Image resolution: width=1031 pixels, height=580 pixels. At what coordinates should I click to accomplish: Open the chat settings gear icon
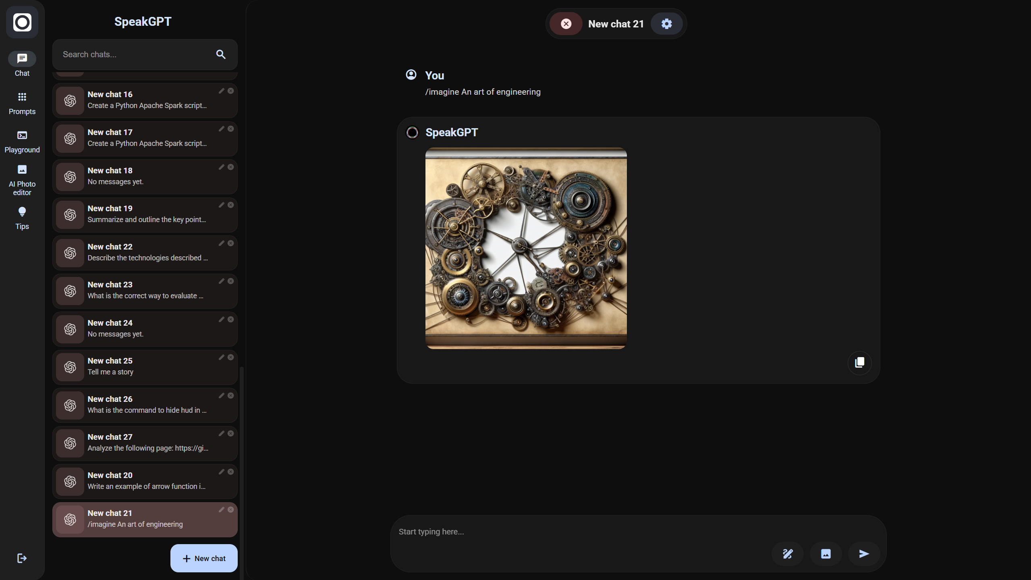pos(666,24)
